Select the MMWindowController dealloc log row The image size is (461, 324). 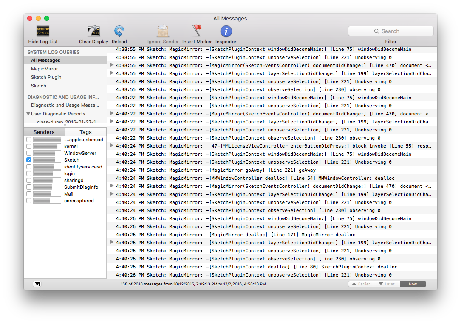click(x=272, y=178)
